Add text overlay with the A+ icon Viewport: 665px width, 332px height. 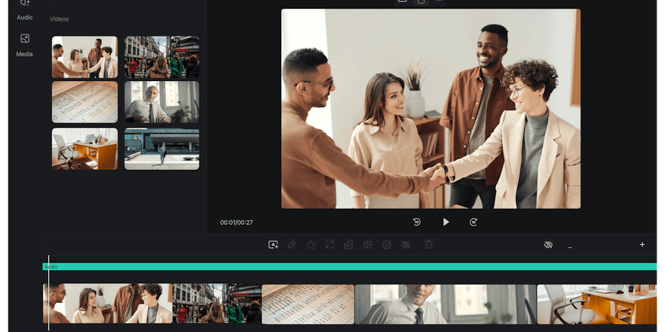tap(273, 244)
